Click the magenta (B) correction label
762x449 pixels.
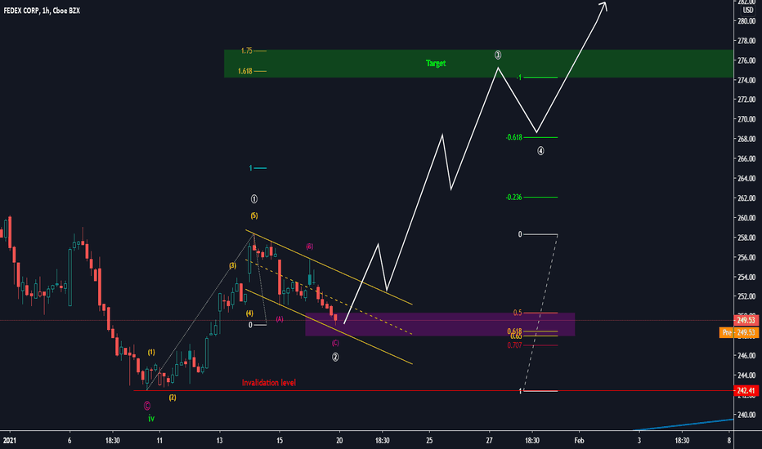click(x=310, y=247)
